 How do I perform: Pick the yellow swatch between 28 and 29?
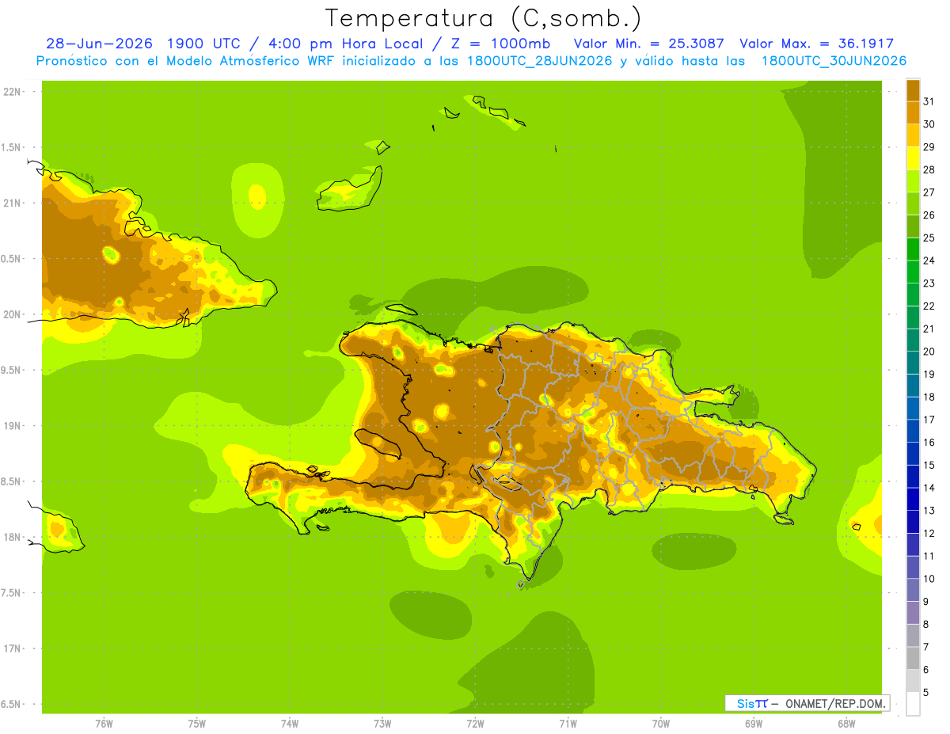coord(913,158)
